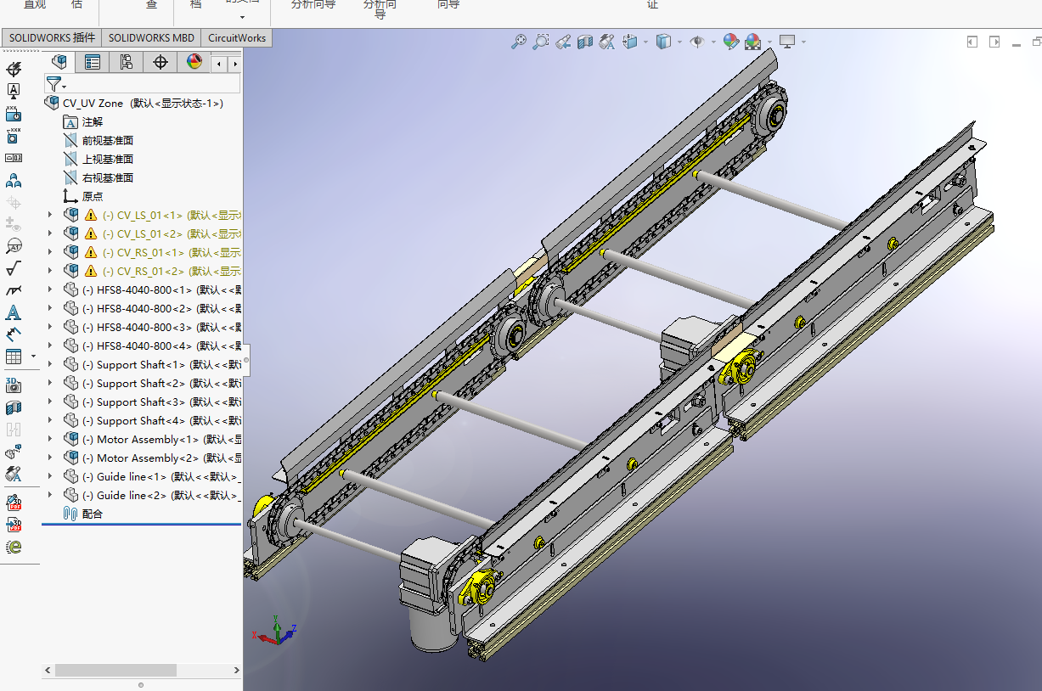Switch to the PropertyManager panel tab
Screen dimensions: 1042x691
click(x=92, y=62)
